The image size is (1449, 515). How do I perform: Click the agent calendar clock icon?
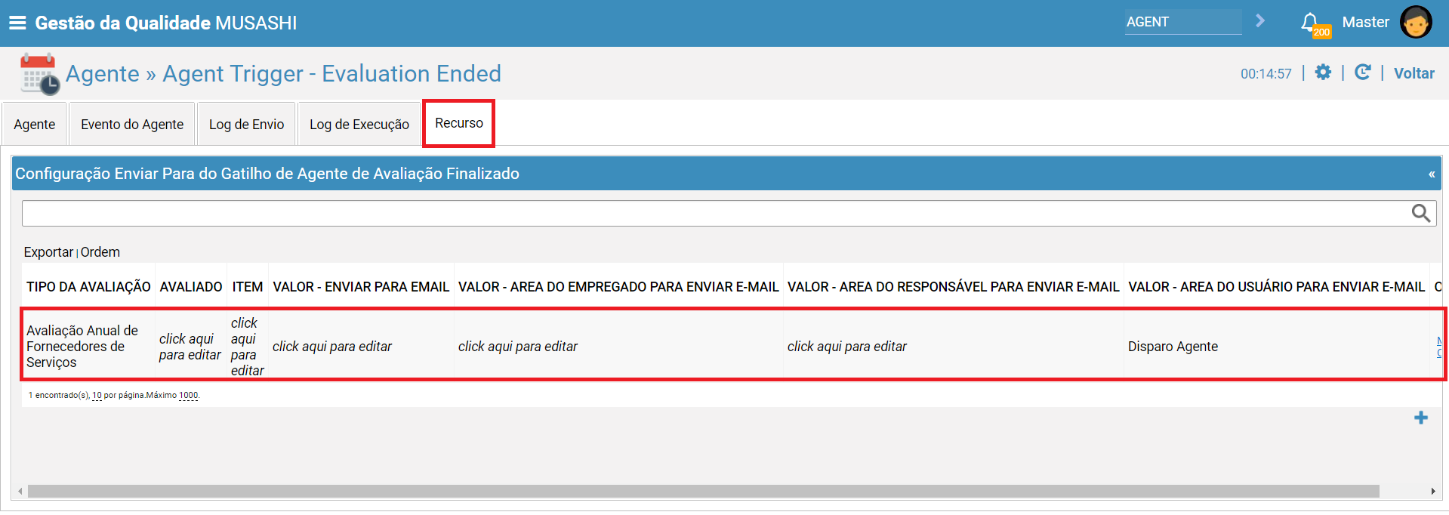point(40,73)
